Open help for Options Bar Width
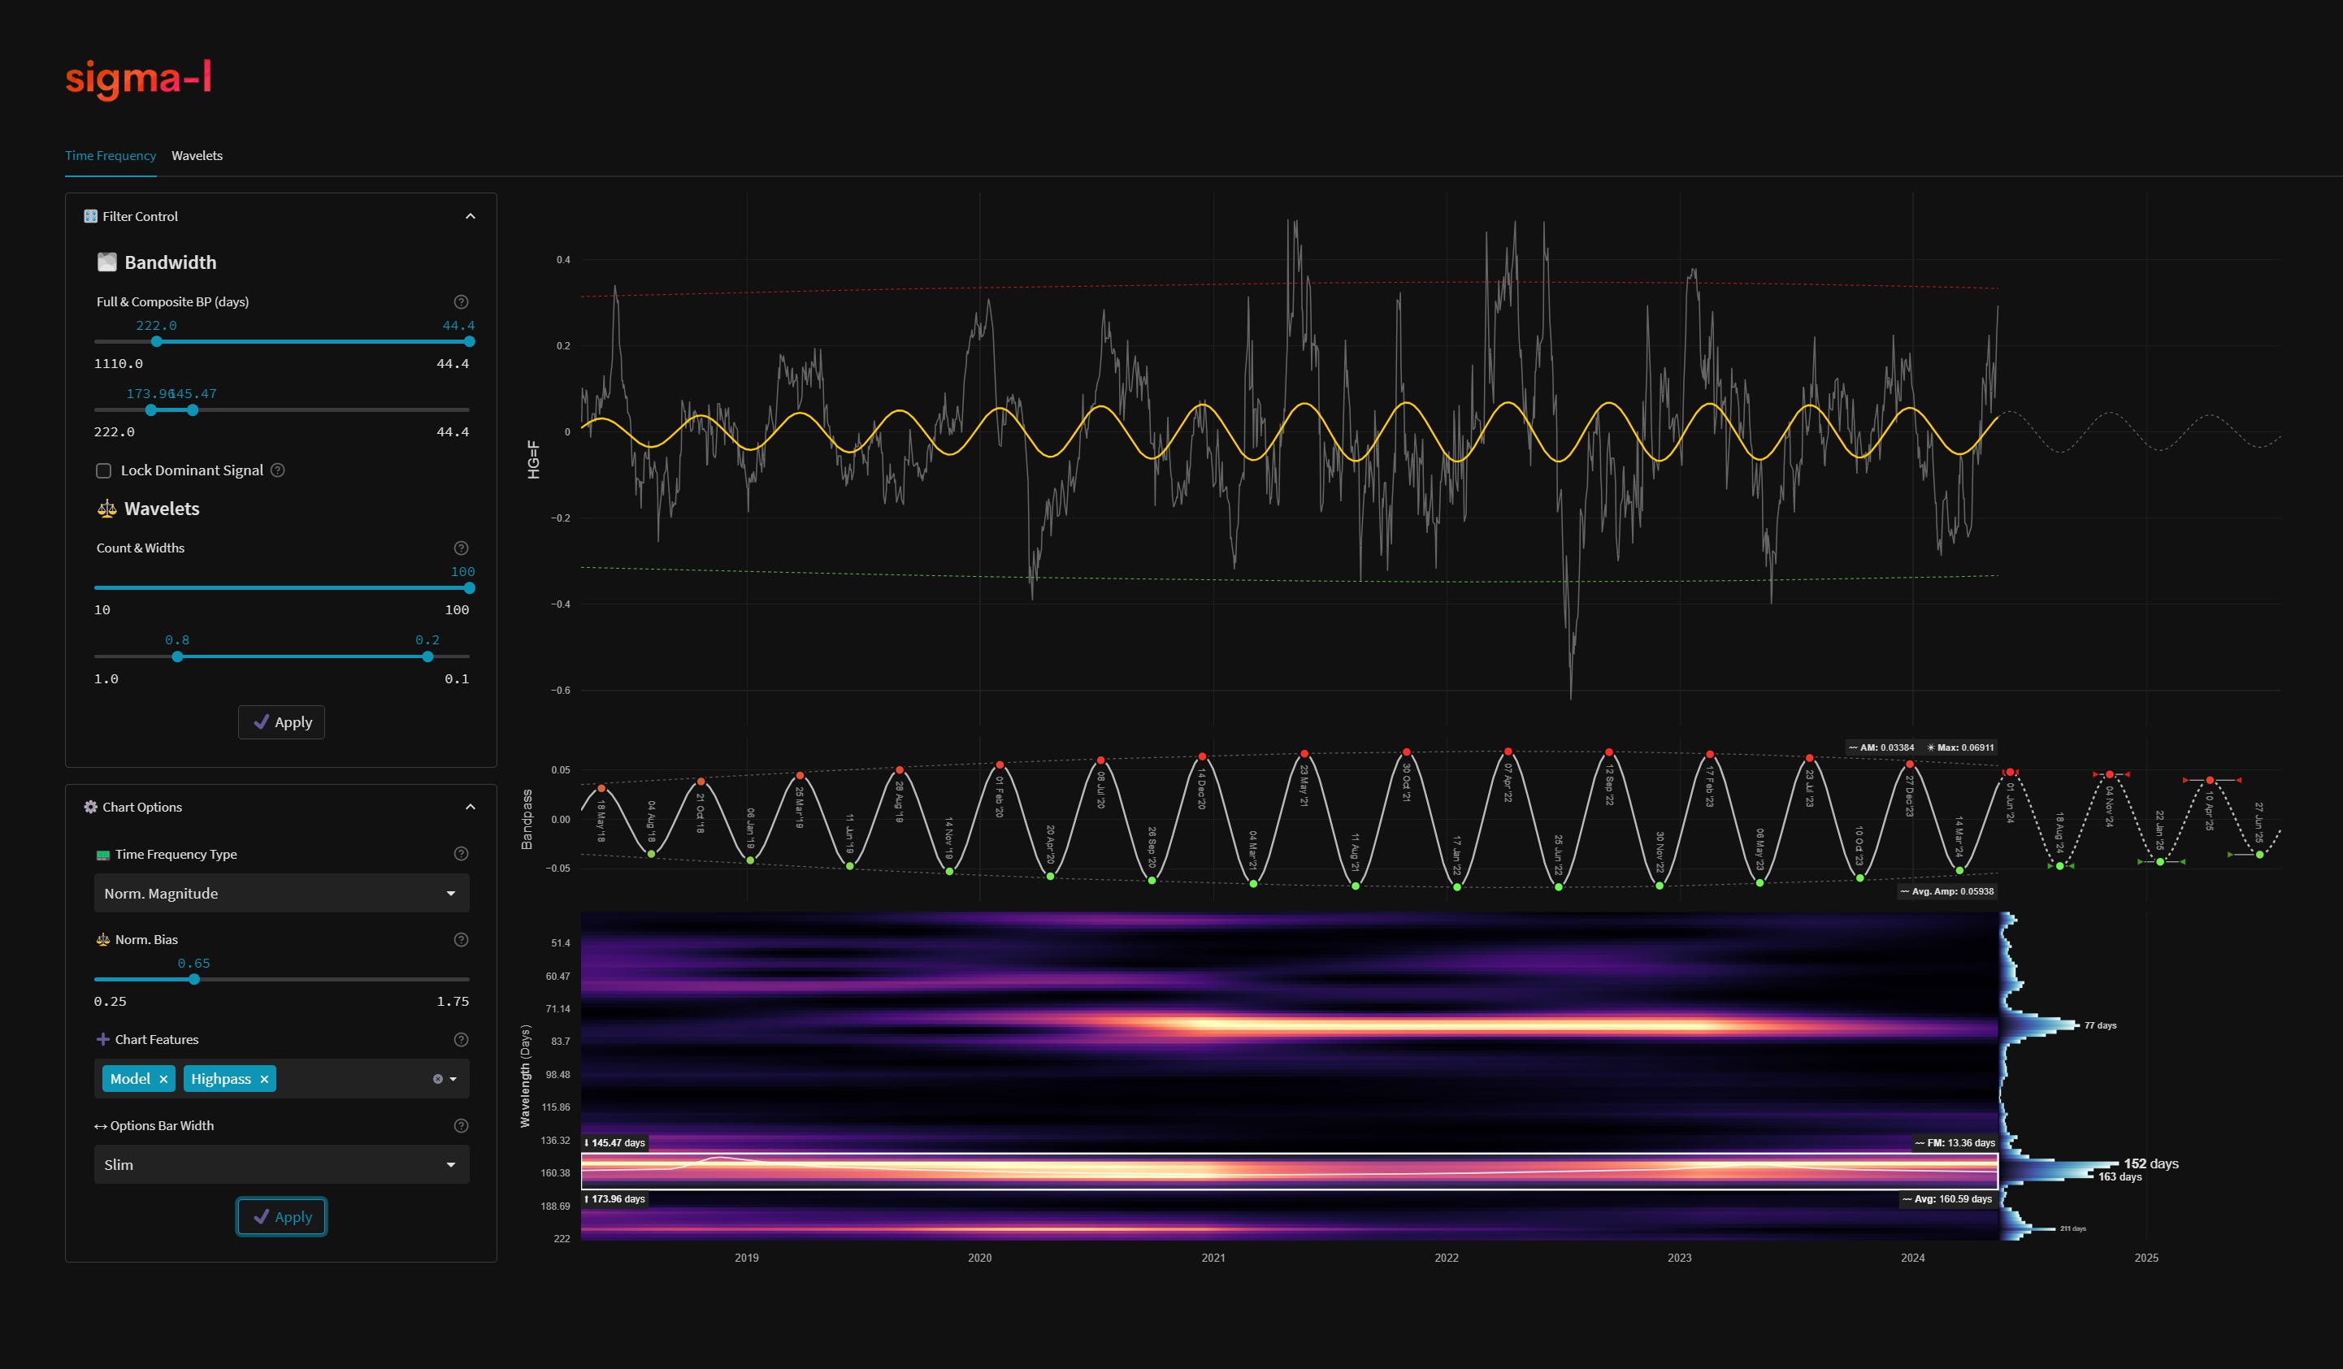This screenshot has width=2343, height=1369. point(461,1125)
